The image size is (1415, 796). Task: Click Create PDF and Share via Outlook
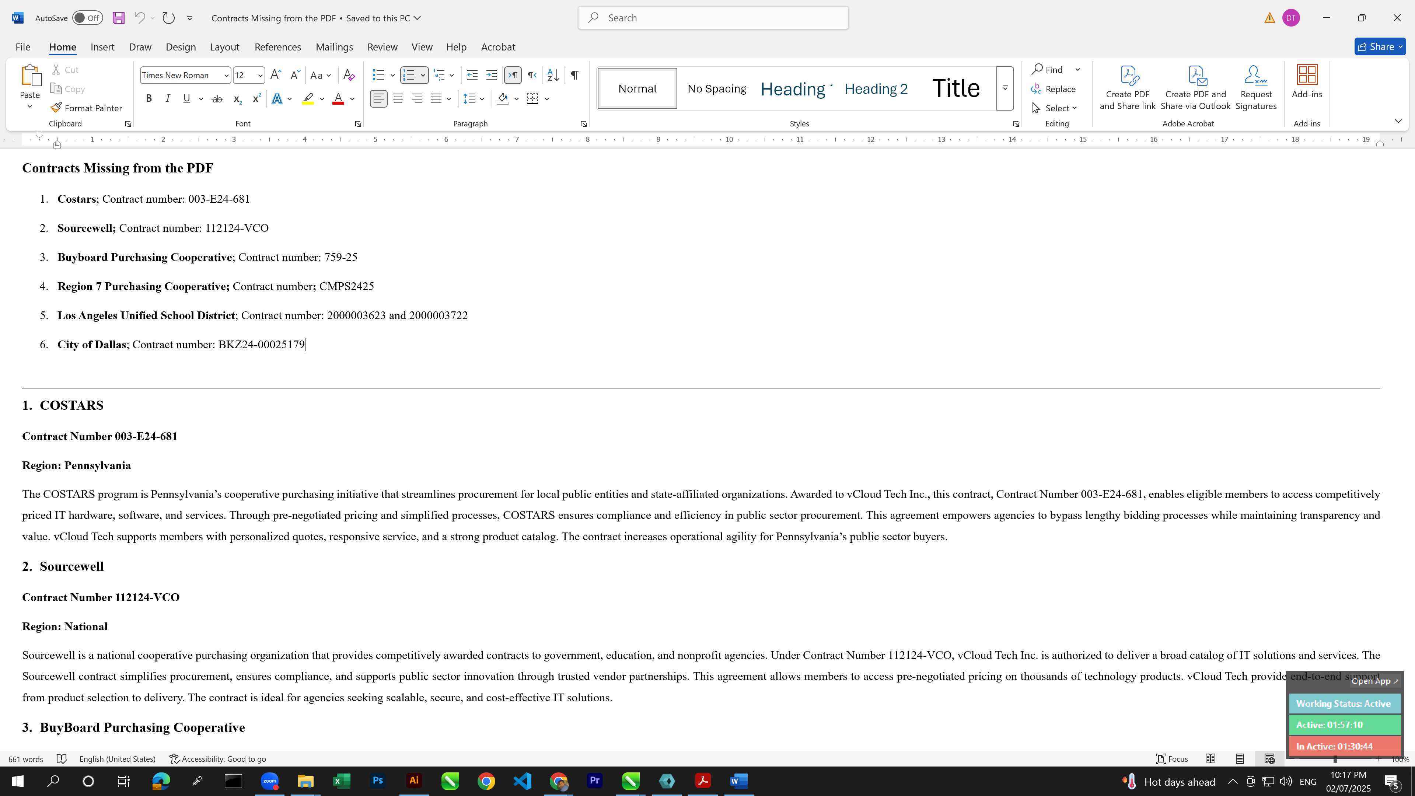point(1195,88)
